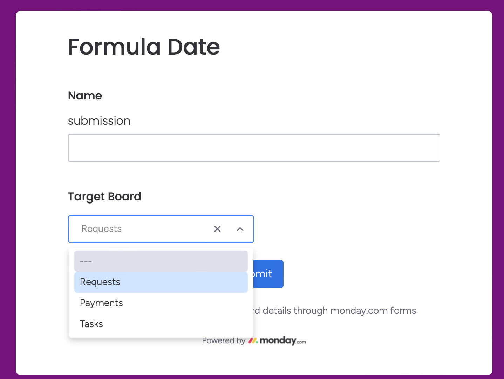504x379 pixels.
Task: Click the 'Name' field label
Action: coord(85,96)
